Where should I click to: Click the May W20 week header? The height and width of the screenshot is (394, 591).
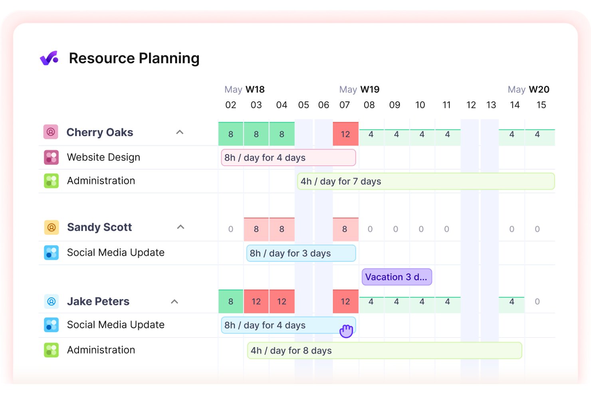[529, 89]
